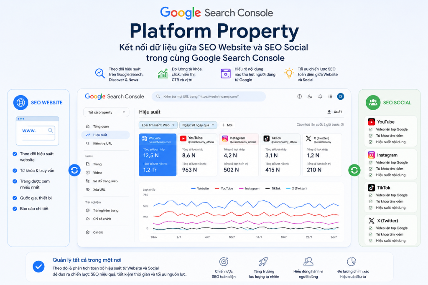Viewport: 428px width, 285px height.
Task: Click the TikTok logo in SEO Social panel
Action: (x=371, y=188)
